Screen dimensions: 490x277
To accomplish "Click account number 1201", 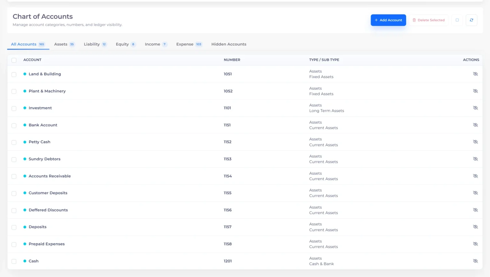I will (228, 261).
